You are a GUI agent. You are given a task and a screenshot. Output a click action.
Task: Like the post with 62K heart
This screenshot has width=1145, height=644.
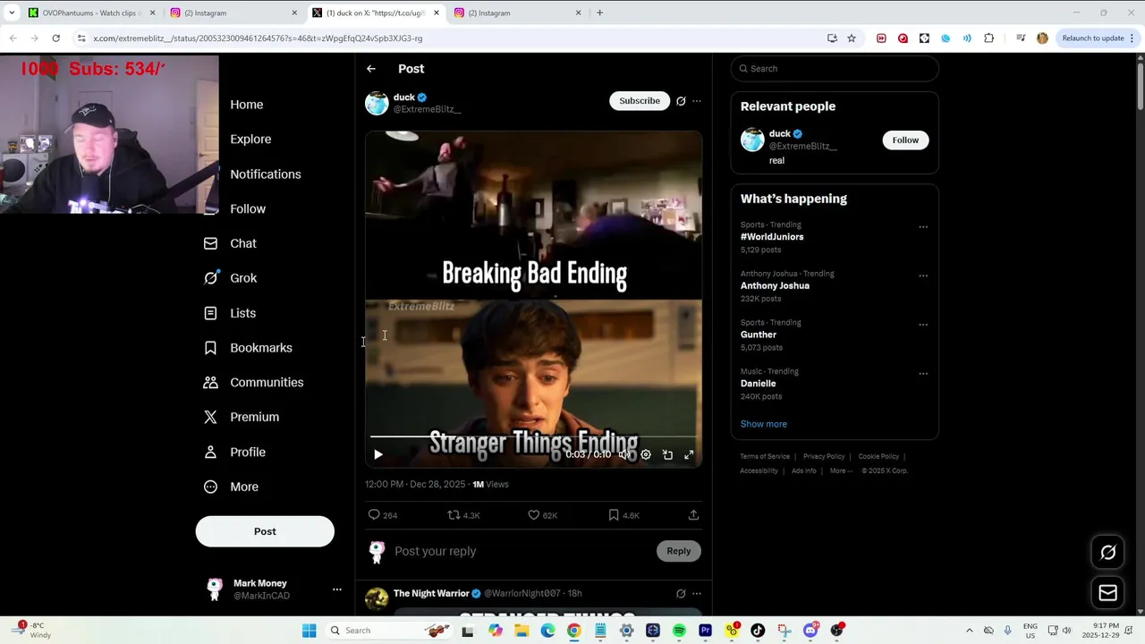(x=533, y=515)
